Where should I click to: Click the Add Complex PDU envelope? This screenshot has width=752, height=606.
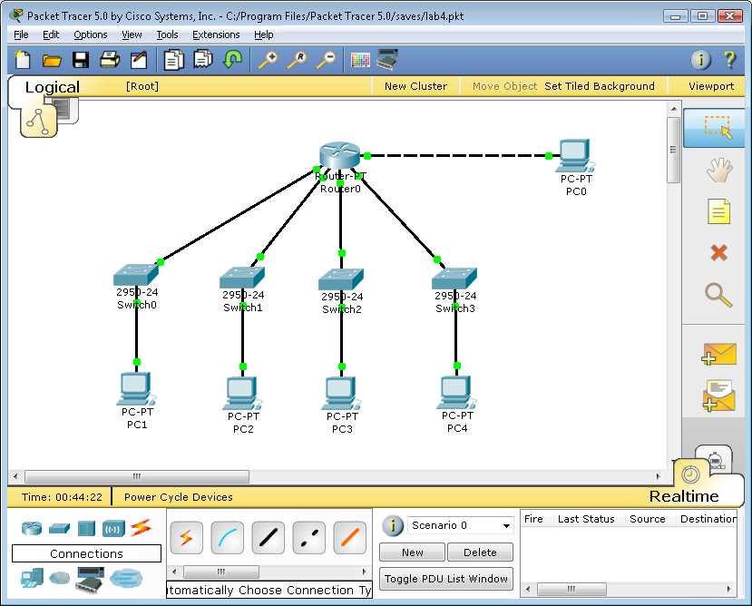tap(718, 396)
